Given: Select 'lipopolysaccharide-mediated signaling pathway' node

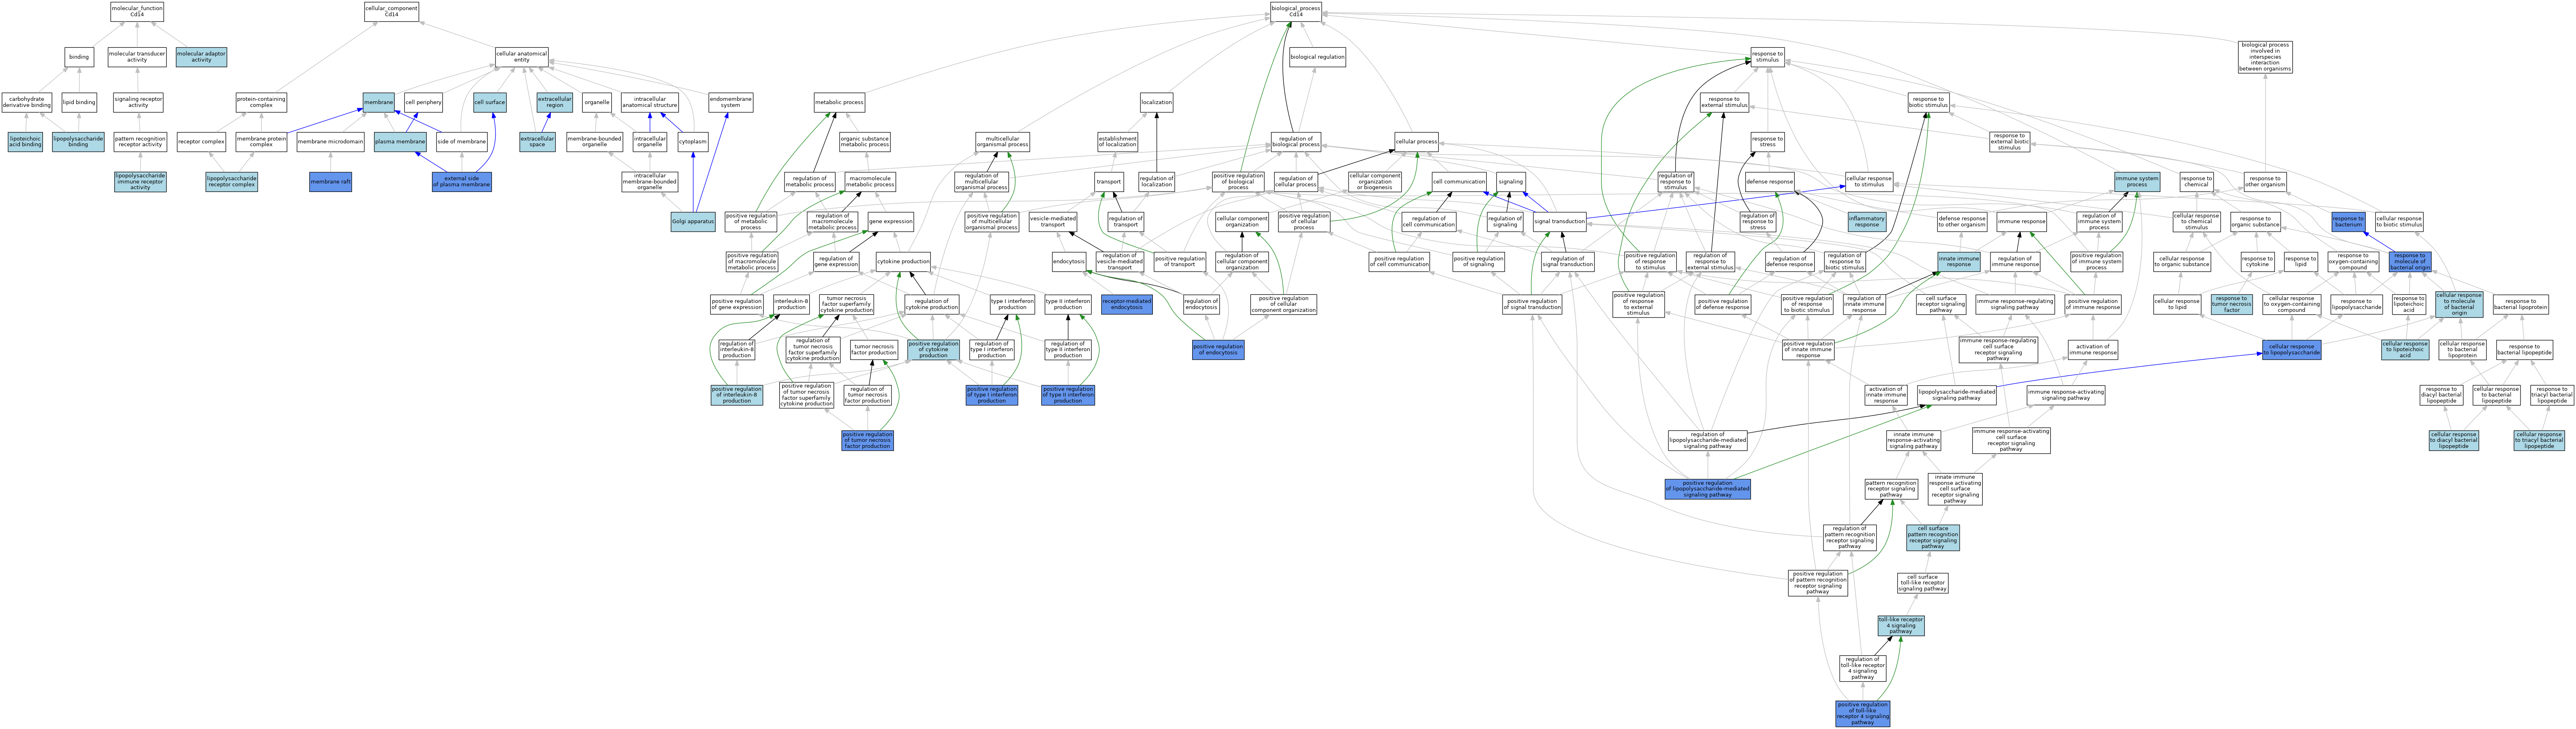Looking at the screenshot, I should (x=1956, y=395).
